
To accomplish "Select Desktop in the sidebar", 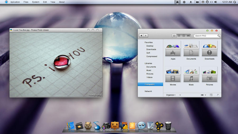I will [150, 46].
